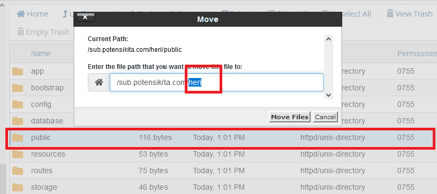The height and width of the screenshot is (194, 437).
Task: Click the file path input field
Action: [x=216, y=82]
